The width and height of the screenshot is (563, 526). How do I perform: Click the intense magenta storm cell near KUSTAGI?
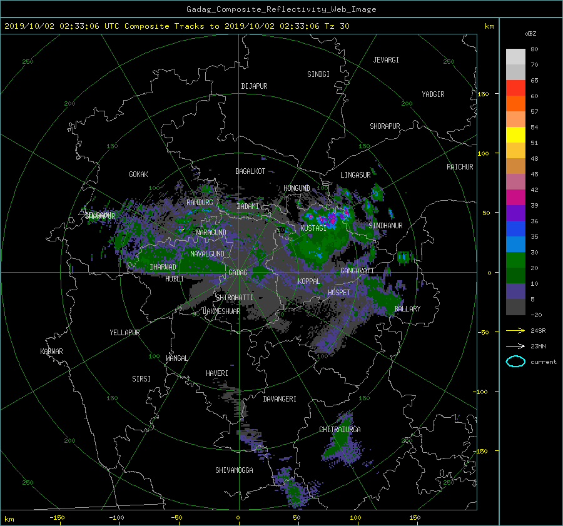pos(332,218)
